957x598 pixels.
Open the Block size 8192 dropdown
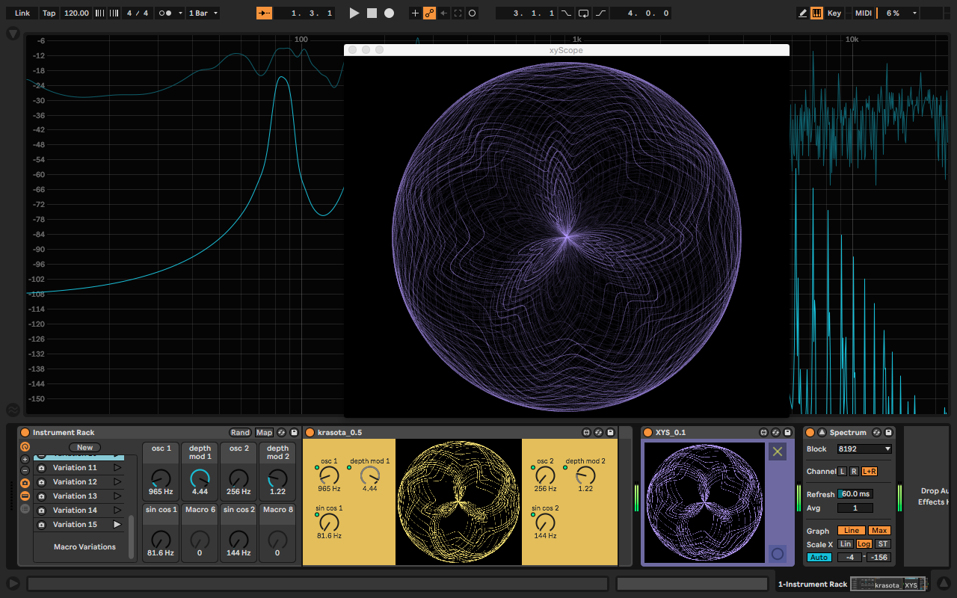coord(865,449)
